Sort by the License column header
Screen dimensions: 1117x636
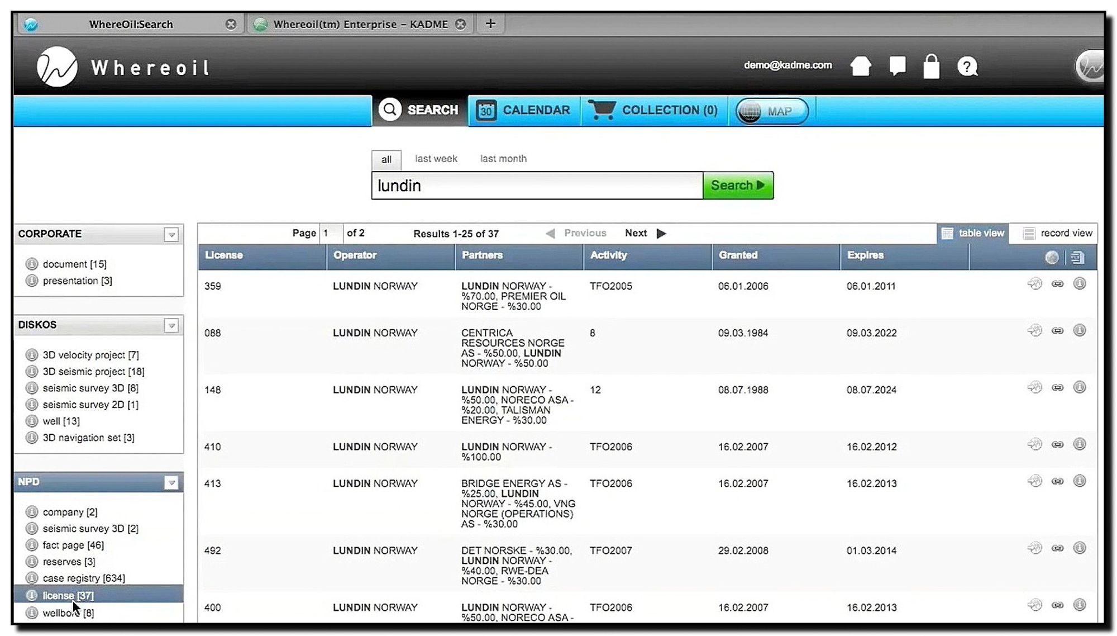pos(261,257)
